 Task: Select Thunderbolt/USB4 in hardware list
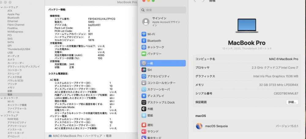pyautogui.click(x=19, y=49)
